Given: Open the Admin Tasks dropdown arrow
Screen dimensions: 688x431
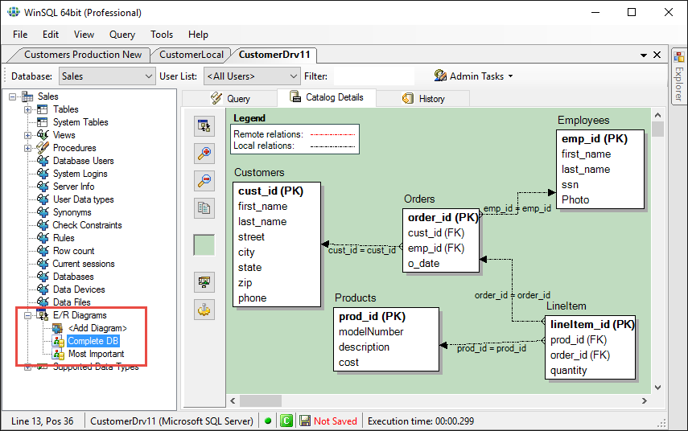Looking at the screenshot, I should (511, 76).
